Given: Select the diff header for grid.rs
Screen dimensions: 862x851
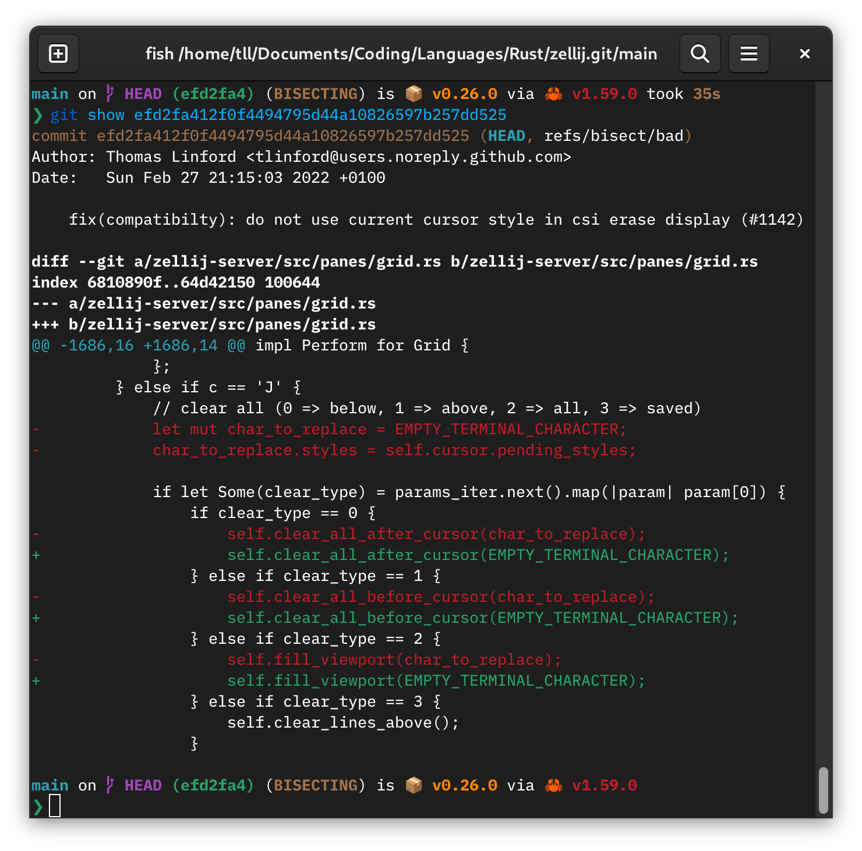Looking at the screenshot, I should [394, 261].
